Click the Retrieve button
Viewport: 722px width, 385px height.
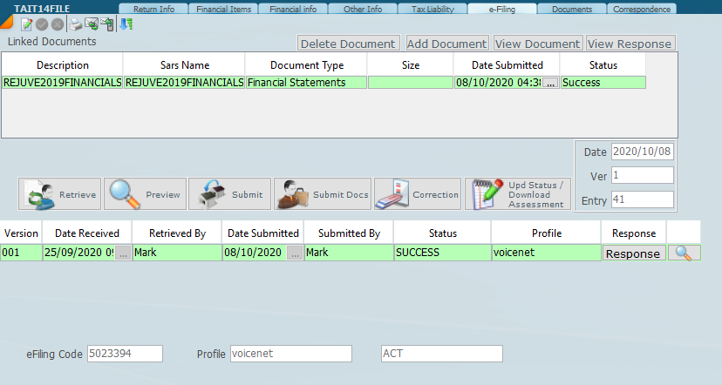[x=60, y=194]
